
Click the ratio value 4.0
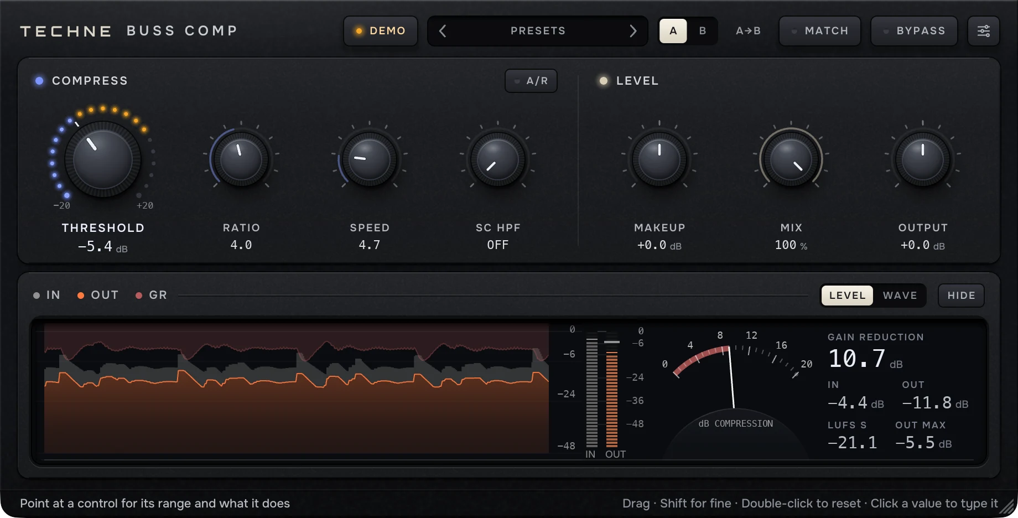point(241,245)
